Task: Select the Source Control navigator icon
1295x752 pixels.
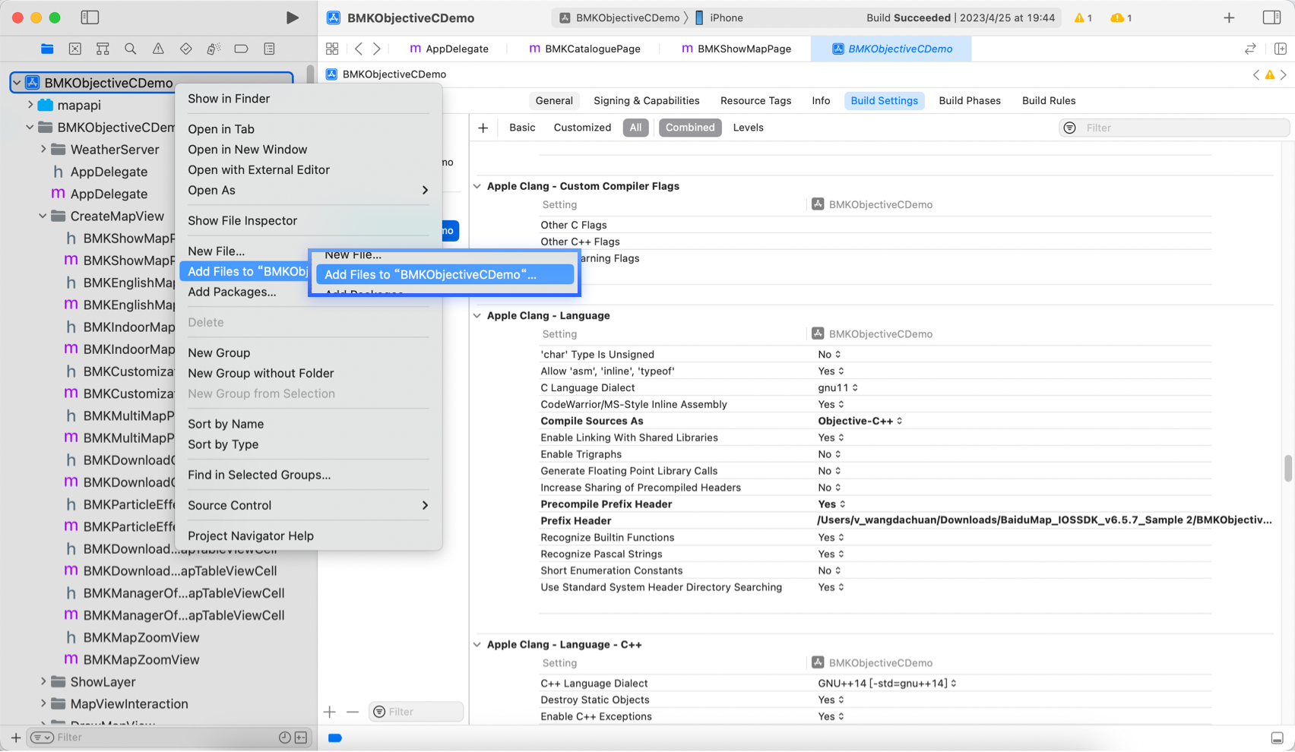Action: pyautogui.click(x=74, y=49)
